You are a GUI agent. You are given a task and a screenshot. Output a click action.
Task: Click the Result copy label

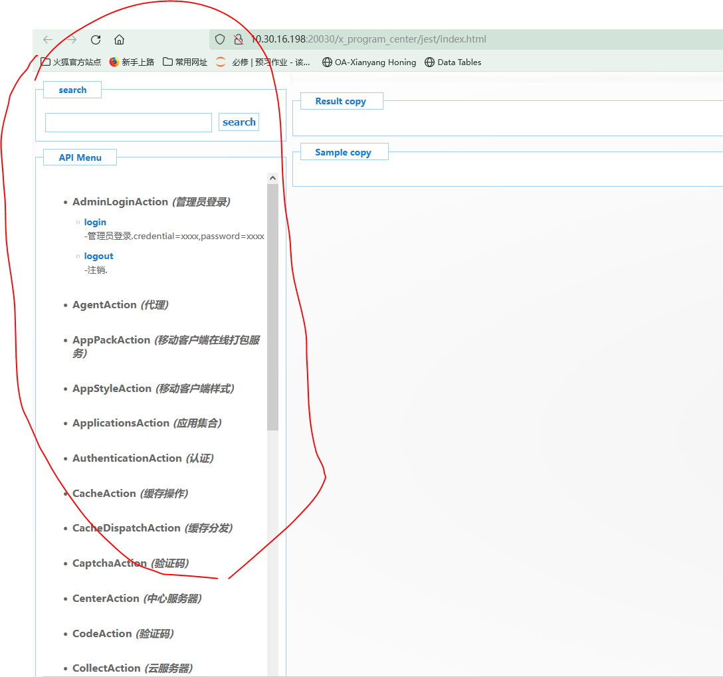341,102
